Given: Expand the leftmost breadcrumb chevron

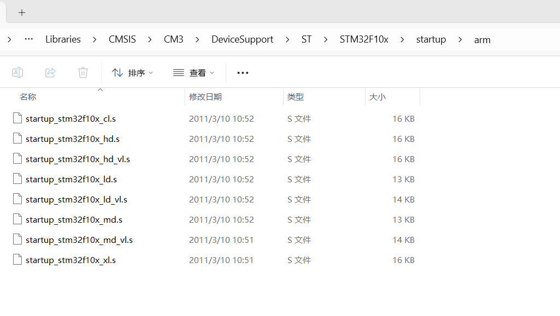Looking at the screenshot, I should (10, 40).
